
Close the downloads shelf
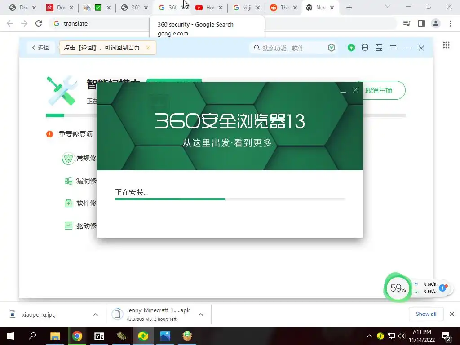click(x=452, y=314)
